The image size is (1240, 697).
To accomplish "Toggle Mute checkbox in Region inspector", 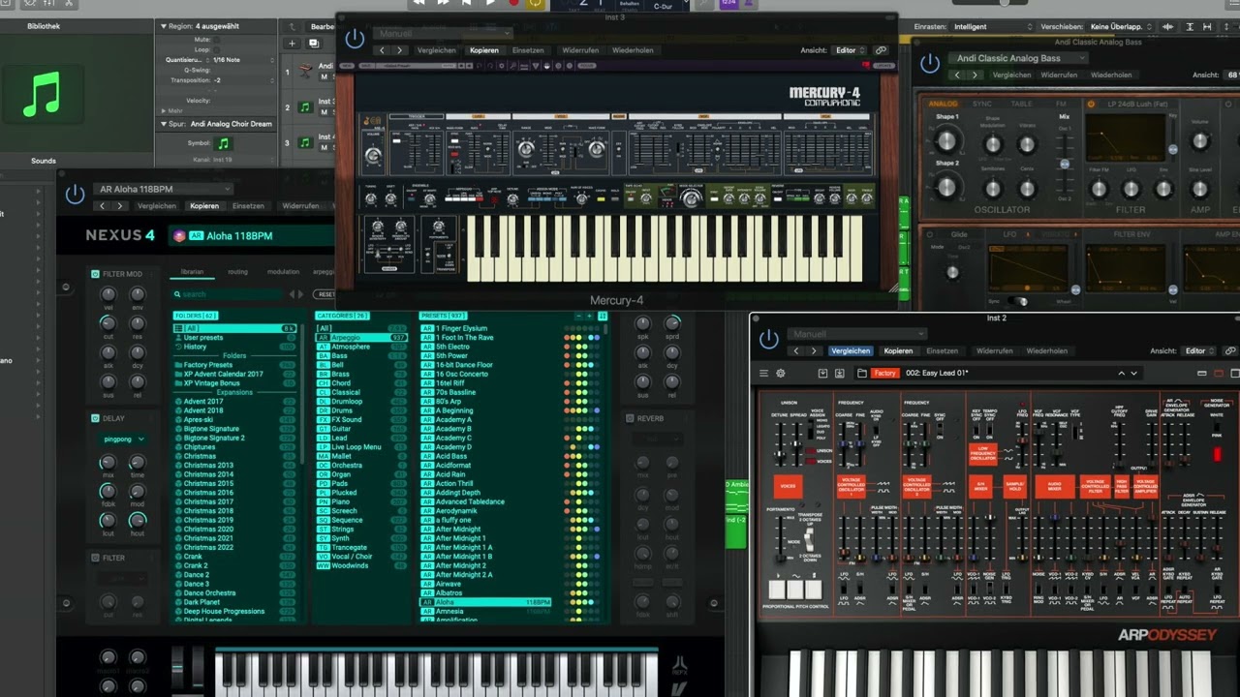I will pos(217,40).
